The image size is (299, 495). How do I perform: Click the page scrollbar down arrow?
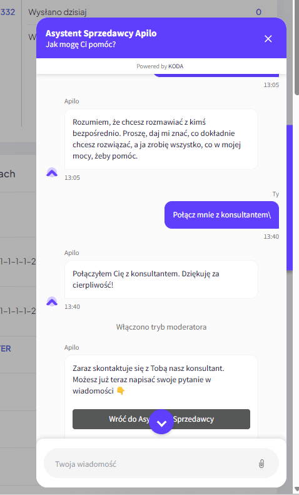click(x=296, y=489)
